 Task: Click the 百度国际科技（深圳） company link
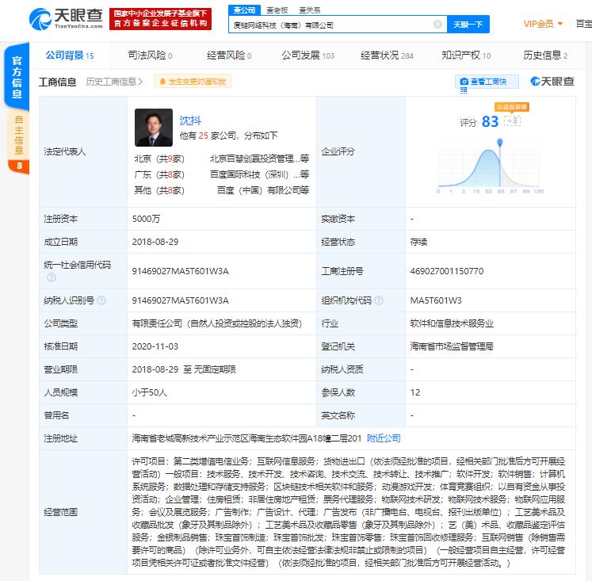pyautogui.click(x=259, y=174)
